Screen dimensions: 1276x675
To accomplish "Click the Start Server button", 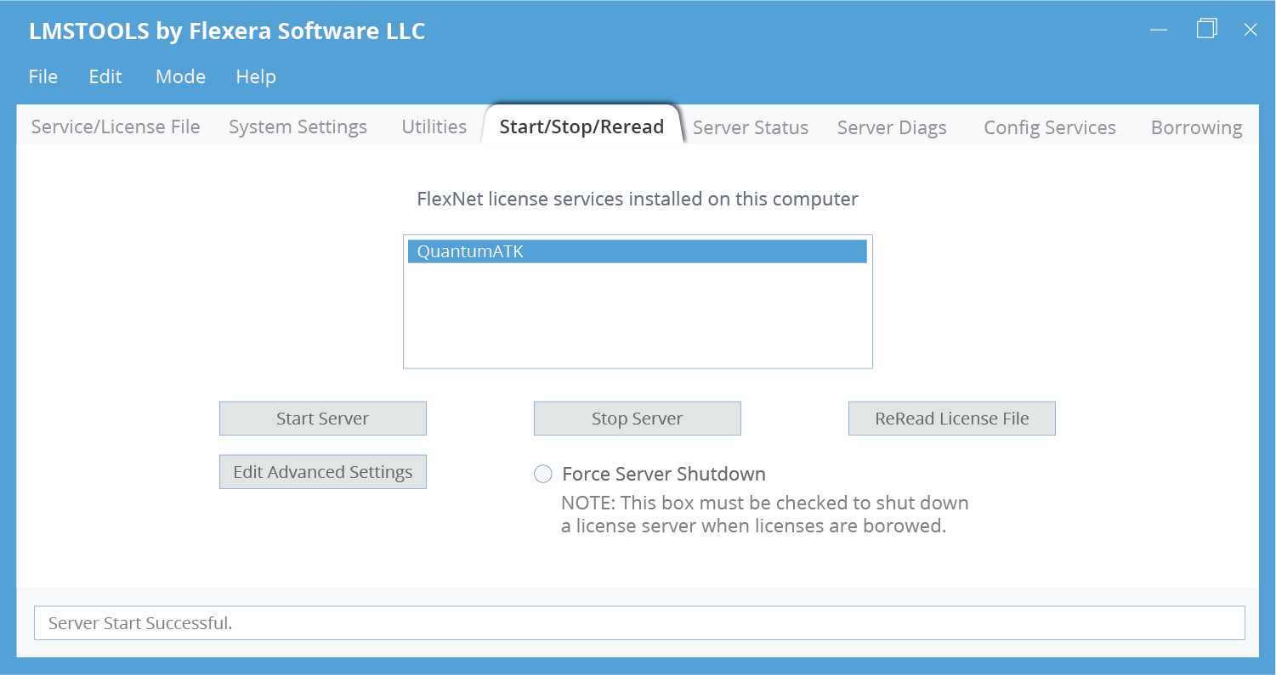I will 323,419.
